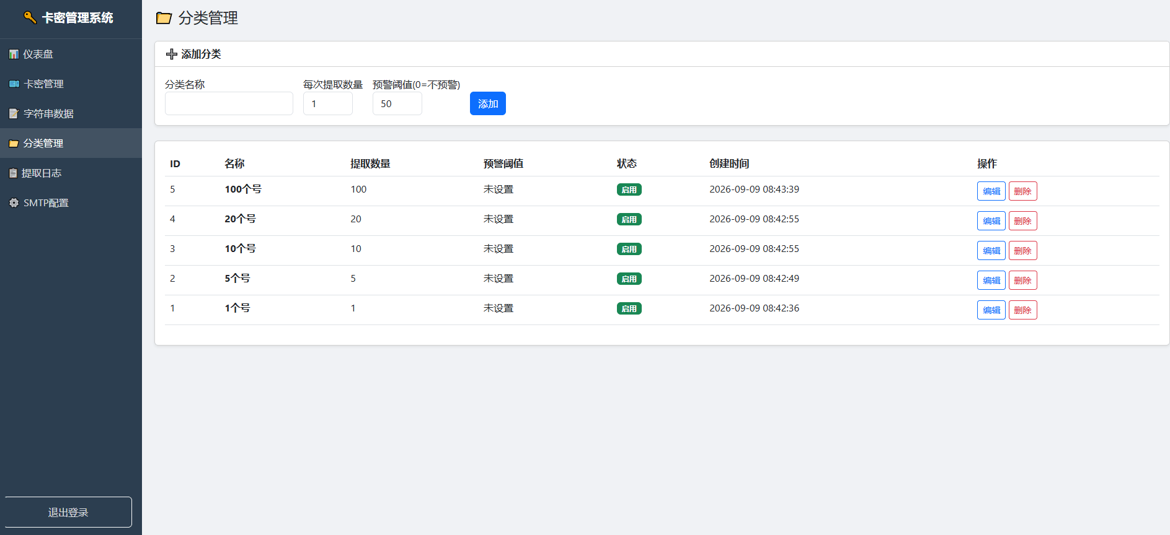This screenshot has width=1170, height=535.
Task: Click the 5个号 name cell
Action: [237, 279]
